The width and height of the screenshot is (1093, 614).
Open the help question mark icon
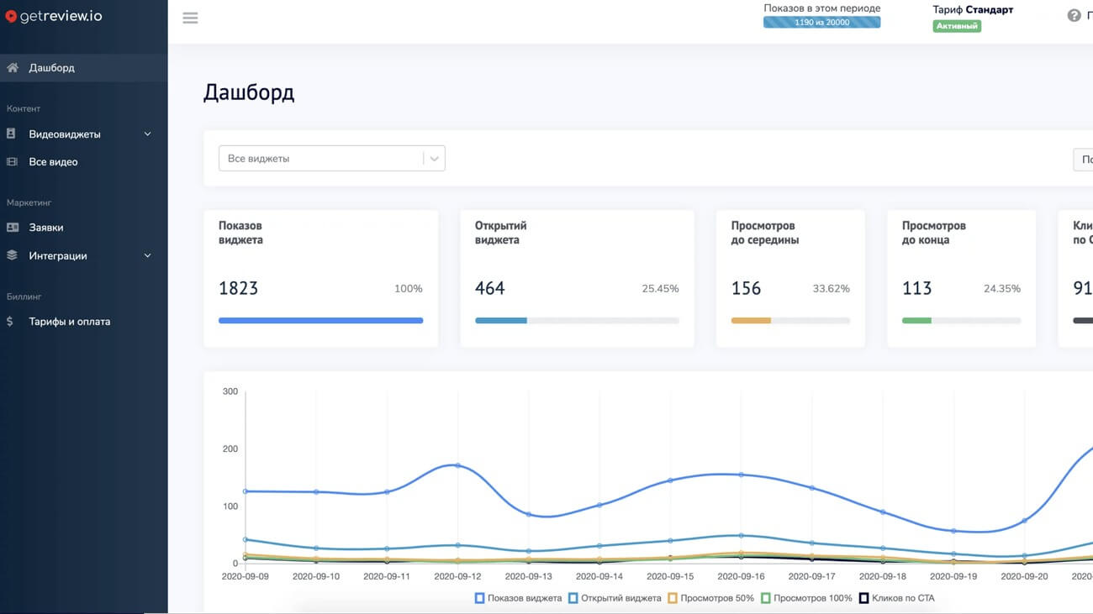[1074, 16]
